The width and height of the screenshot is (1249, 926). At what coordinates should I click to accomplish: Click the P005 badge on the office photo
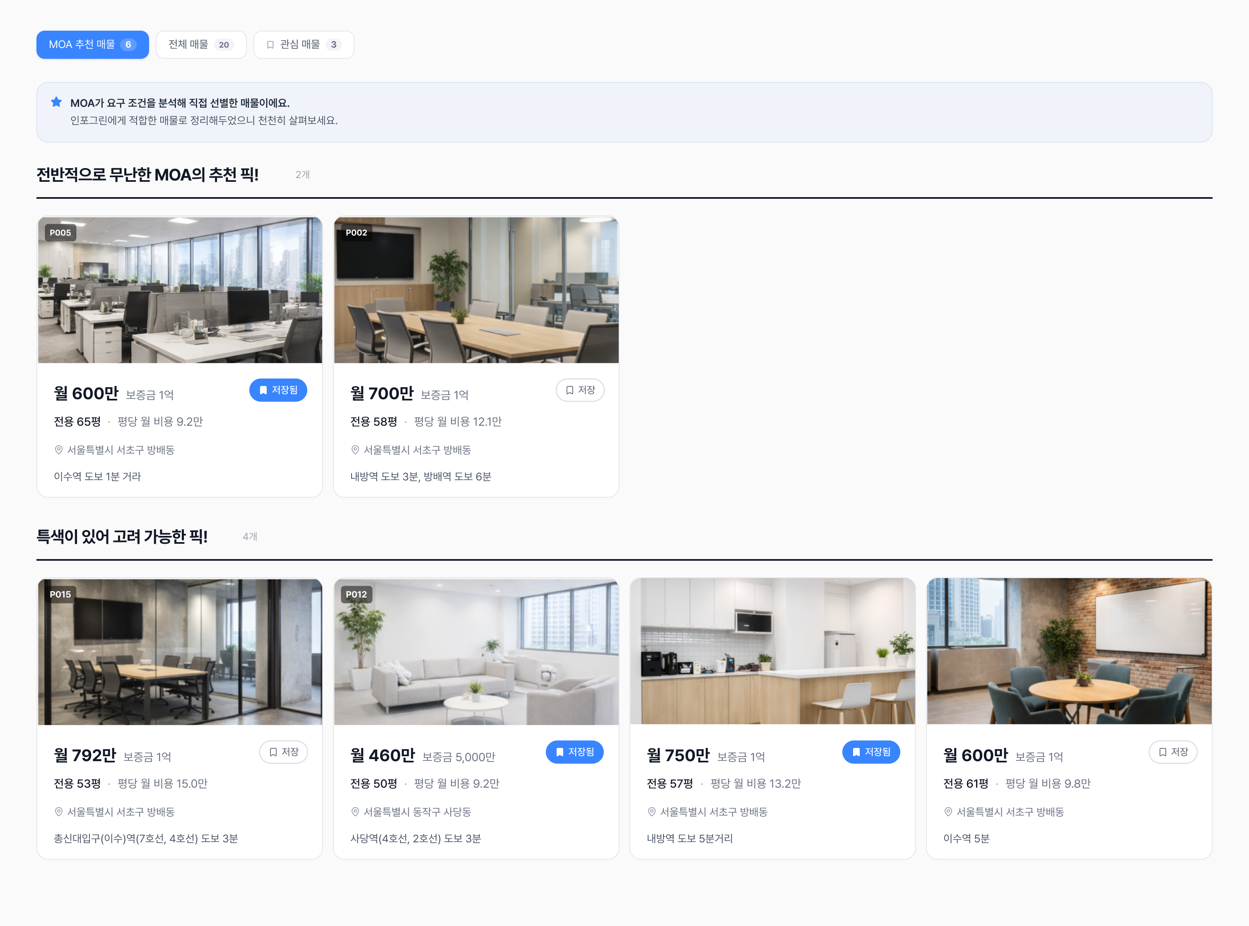click(60, 233)
